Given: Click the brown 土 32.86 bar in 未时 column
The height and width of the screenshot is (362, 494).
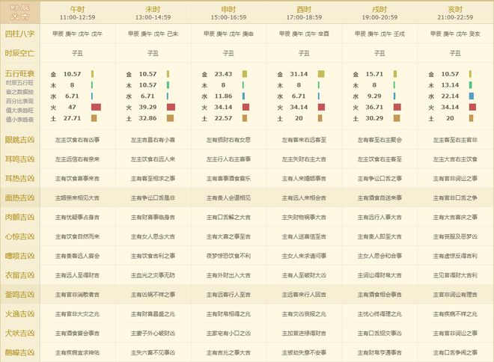Looking at the screenshot, I should click(x=170, y=118).
